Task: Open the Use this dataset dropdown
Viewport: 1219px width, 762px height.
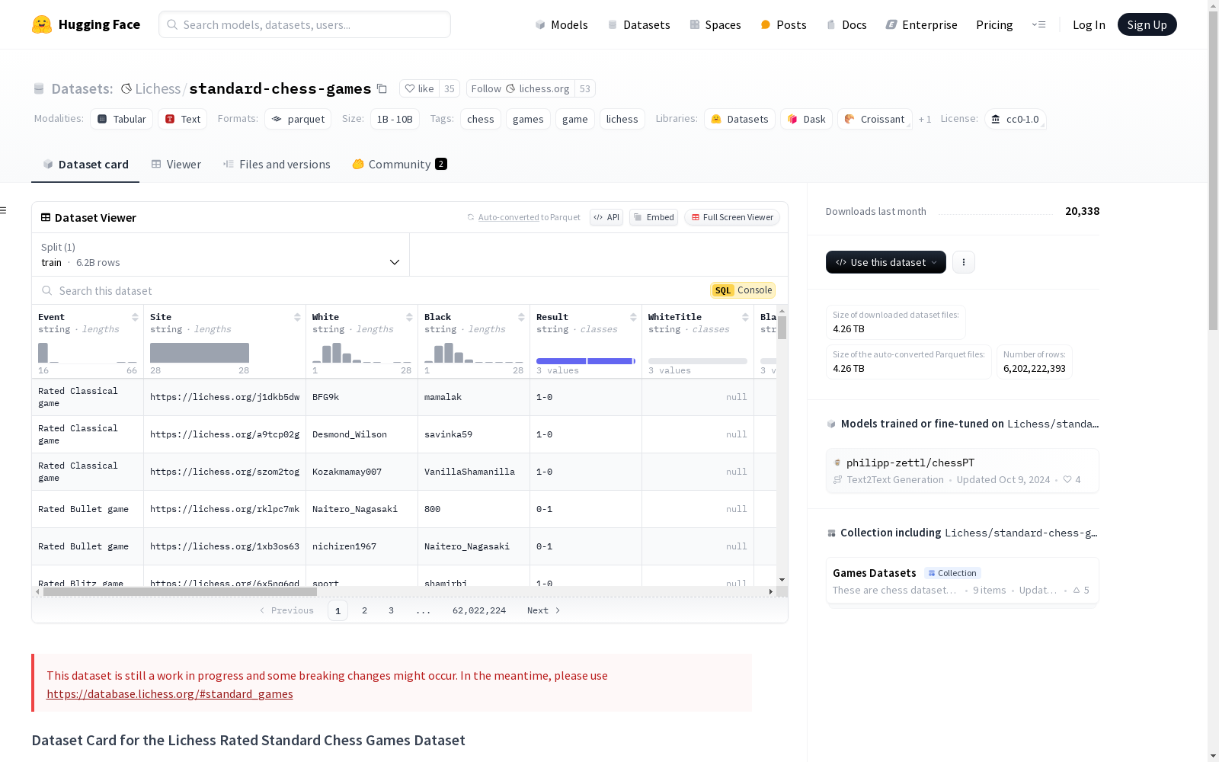Action: [x=886, y=262]
